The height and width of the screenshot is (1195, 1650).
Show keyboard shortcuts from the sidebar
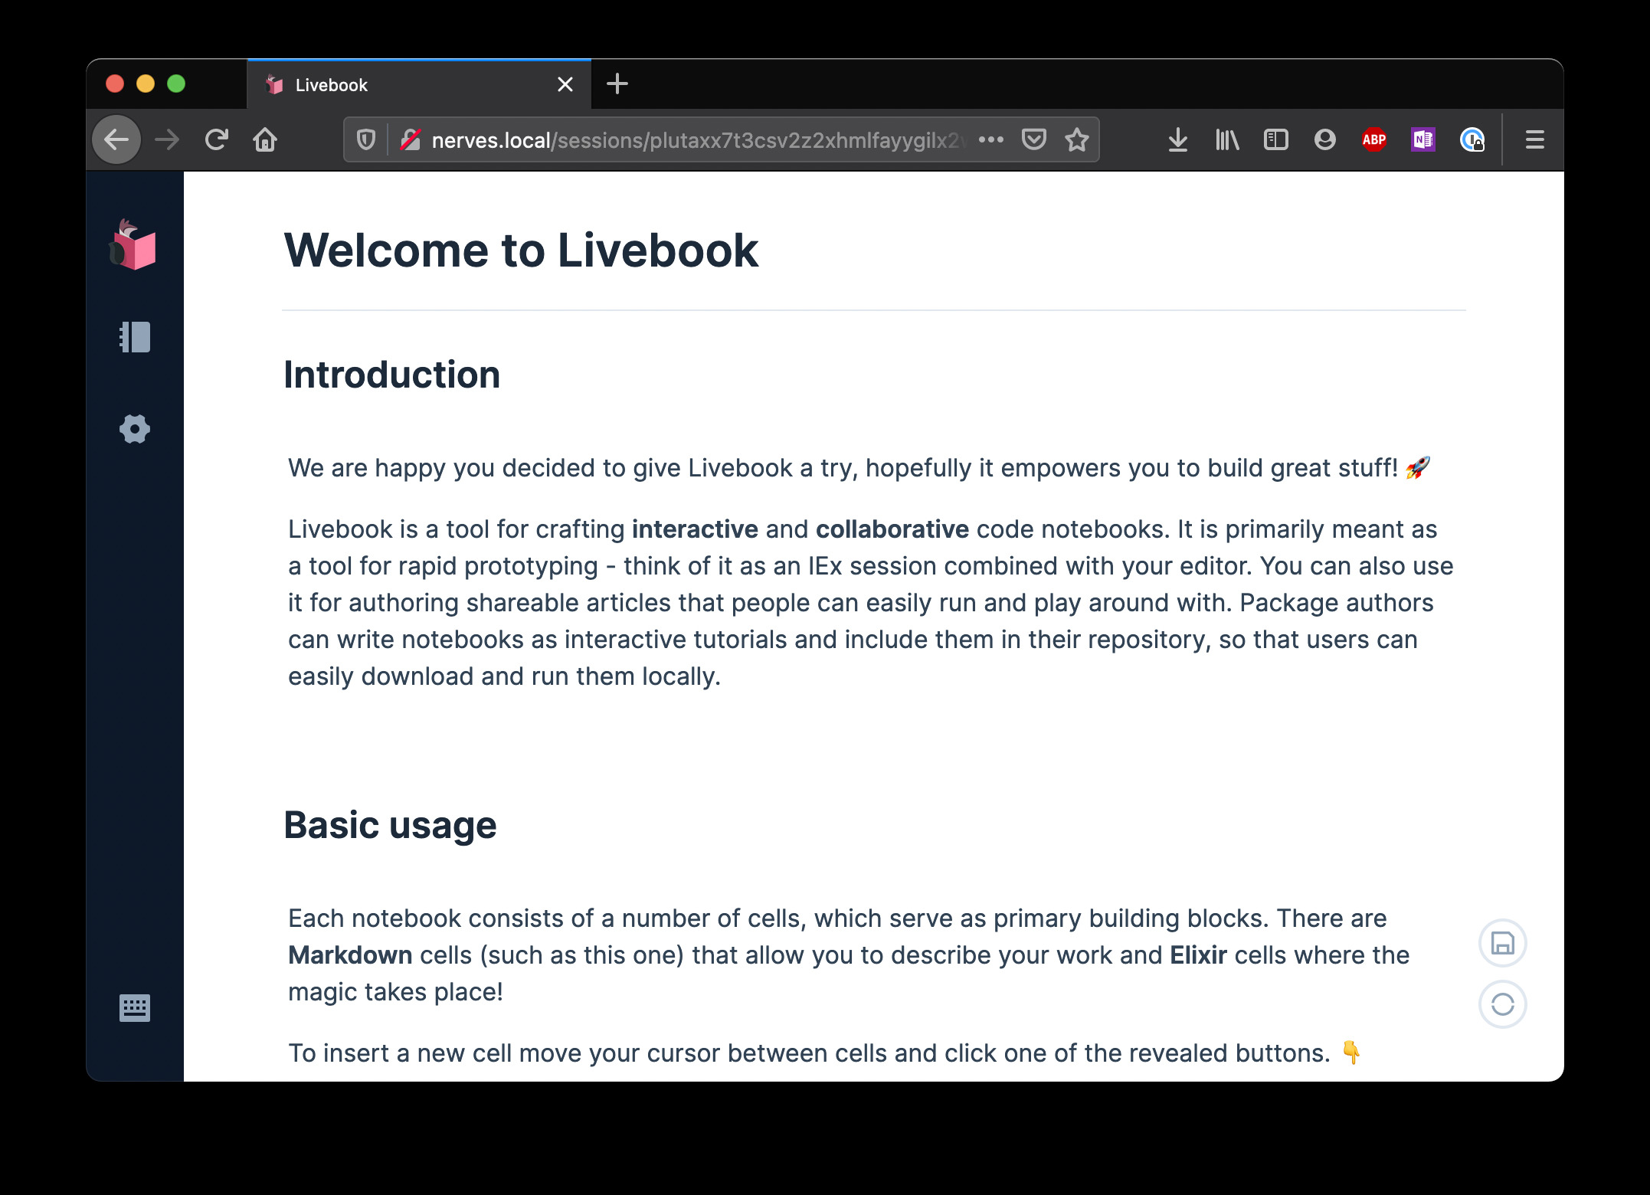(133, 1007)
